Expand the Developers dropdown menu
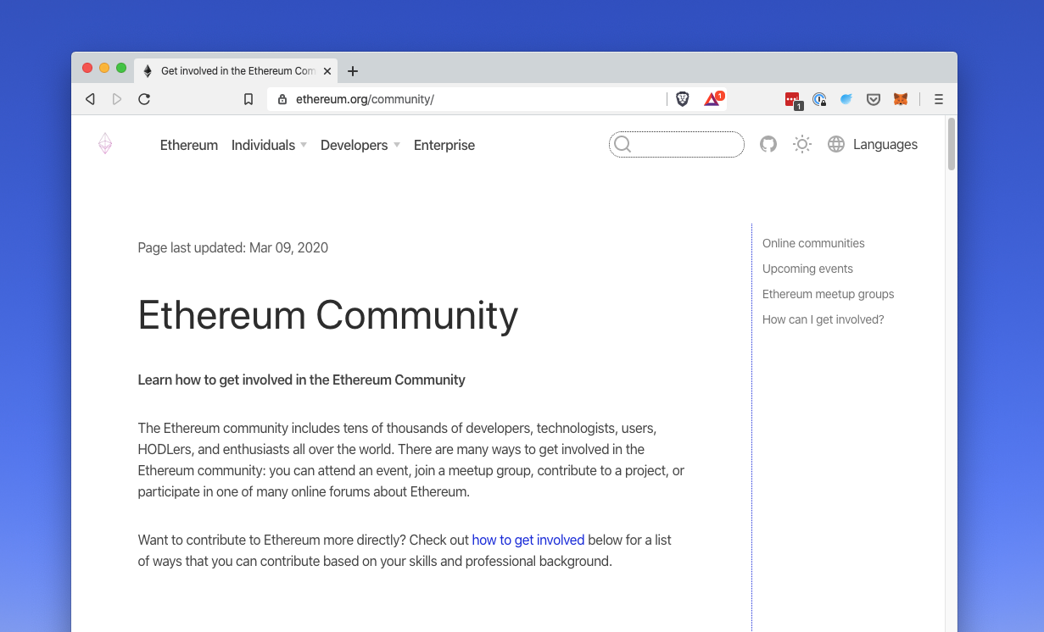 360,145
